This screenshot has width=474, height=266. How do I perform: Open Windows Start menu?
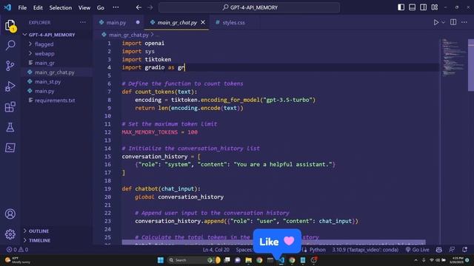(161, 260)
